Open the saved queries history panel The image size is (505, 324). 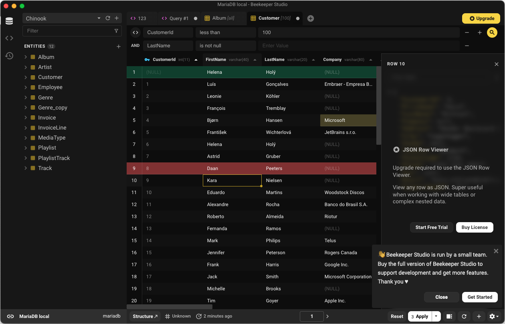(9, 56)
